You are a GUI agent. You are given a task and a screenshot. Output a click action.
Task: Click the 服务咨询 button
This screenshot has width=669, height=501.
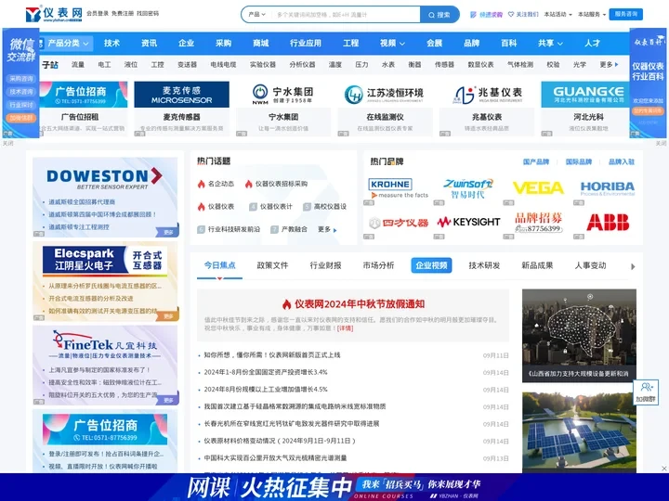626,14
